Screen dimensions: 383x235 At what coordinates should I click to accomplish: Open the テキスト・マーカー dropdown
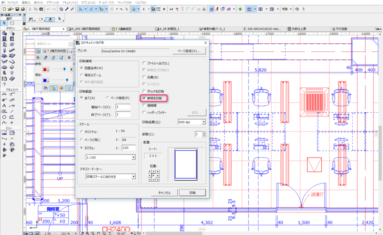133,176
